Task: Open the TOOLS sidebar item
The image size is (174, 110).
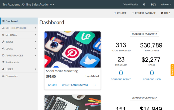Action: [19, 42]
